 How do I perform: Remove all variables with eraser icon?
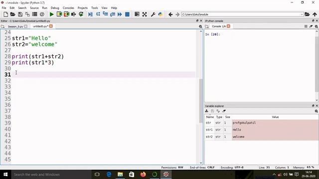tap(224, 111)
